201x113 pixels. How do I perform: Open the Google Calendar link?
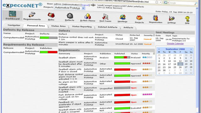coord(175,44)
